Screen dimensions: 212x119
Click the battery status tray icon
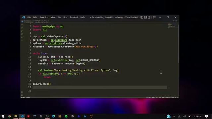click(x=190, y=116)
